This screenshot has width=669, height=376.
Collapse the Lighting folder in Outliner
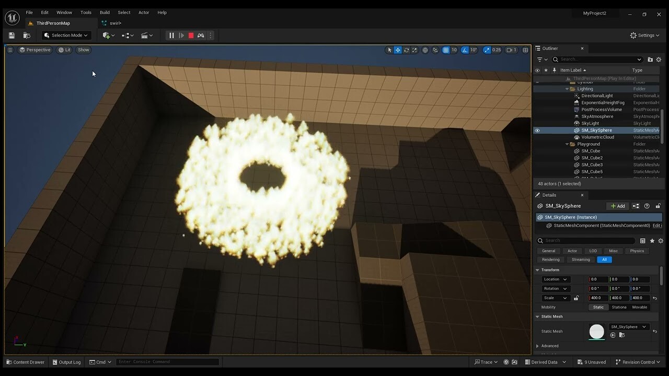tap(567, 89)
